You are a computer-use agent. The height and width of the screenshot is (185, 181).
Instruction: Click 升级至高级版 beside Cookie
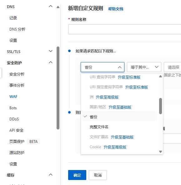point(115,147)
